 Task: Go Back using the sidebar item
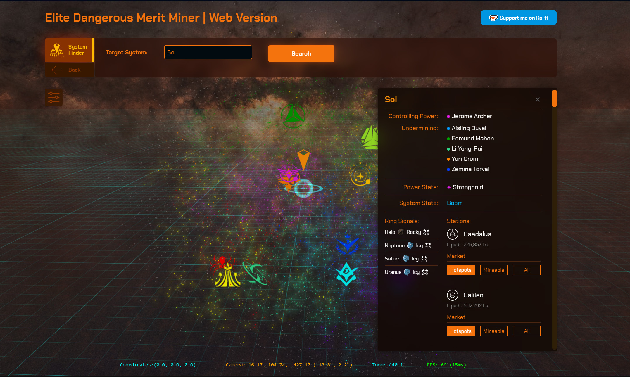coord(70,70)
